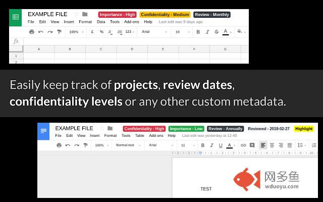
Task: Toggle underline in the Docs toolbar
Action: point(220,145)
